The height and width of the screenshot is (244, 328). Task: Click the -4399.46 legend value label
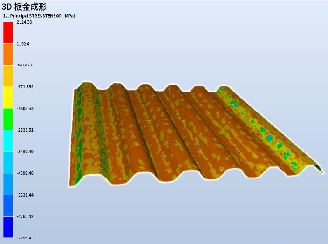(25, 173)
